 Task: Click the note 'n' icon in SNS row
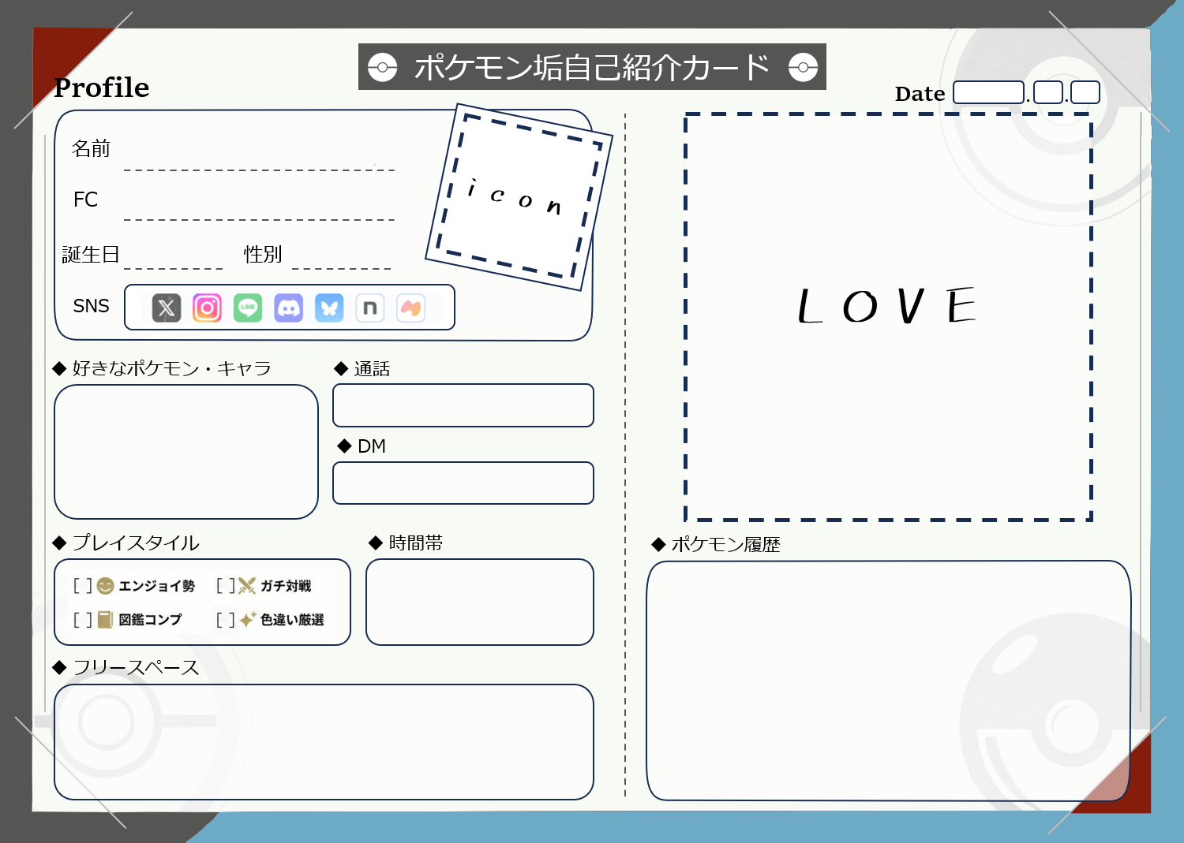370,308
